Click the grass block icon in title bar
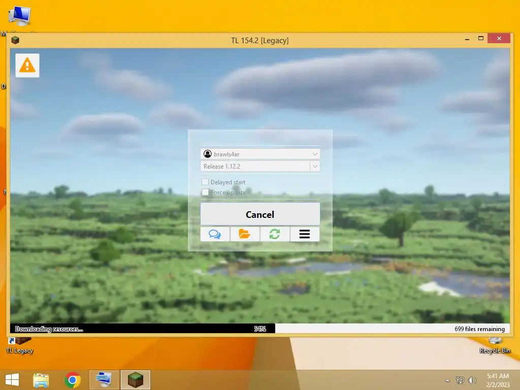Image resolution: width=520 pixels, height=390 pixels. (x=15, y=41)
